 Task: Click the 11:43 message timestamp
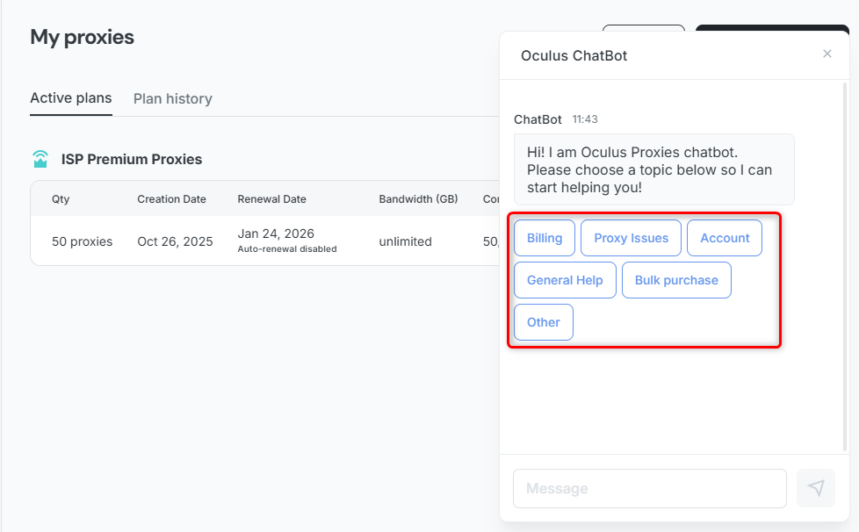(x=585, y=119)
